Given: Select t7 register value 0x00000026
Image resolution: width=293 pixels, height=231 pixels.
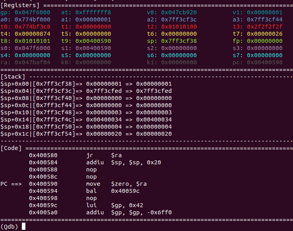Looking at the screenshot, I should (x=264, y=34).
